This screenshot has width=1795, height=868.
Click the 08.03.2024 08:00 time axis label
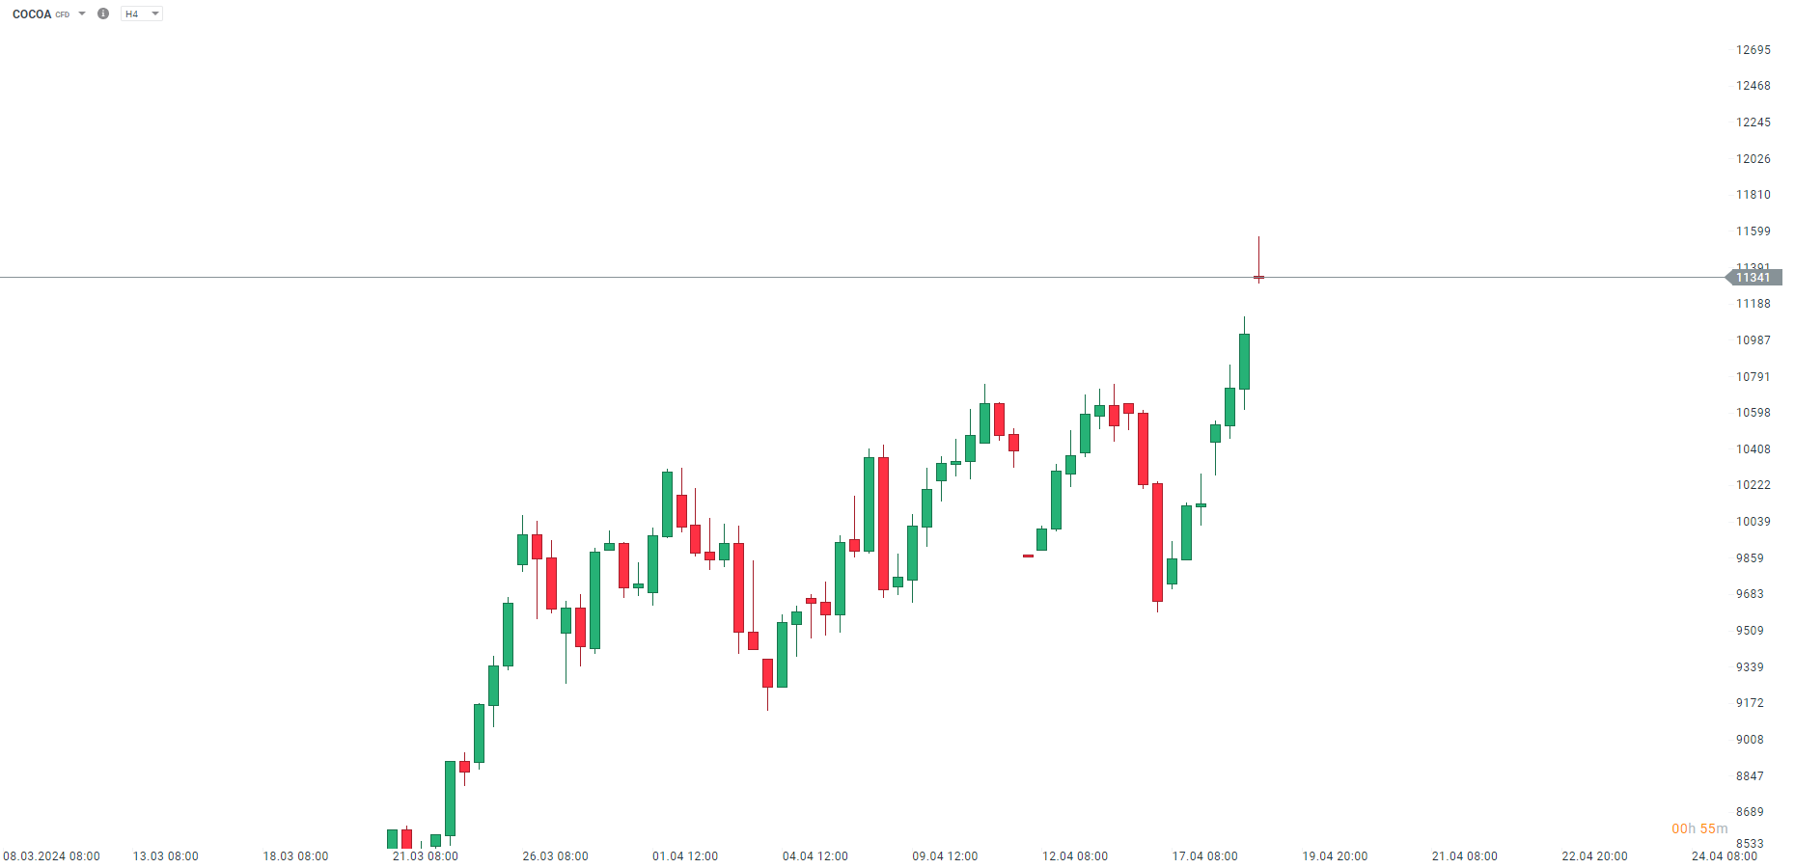51,856
